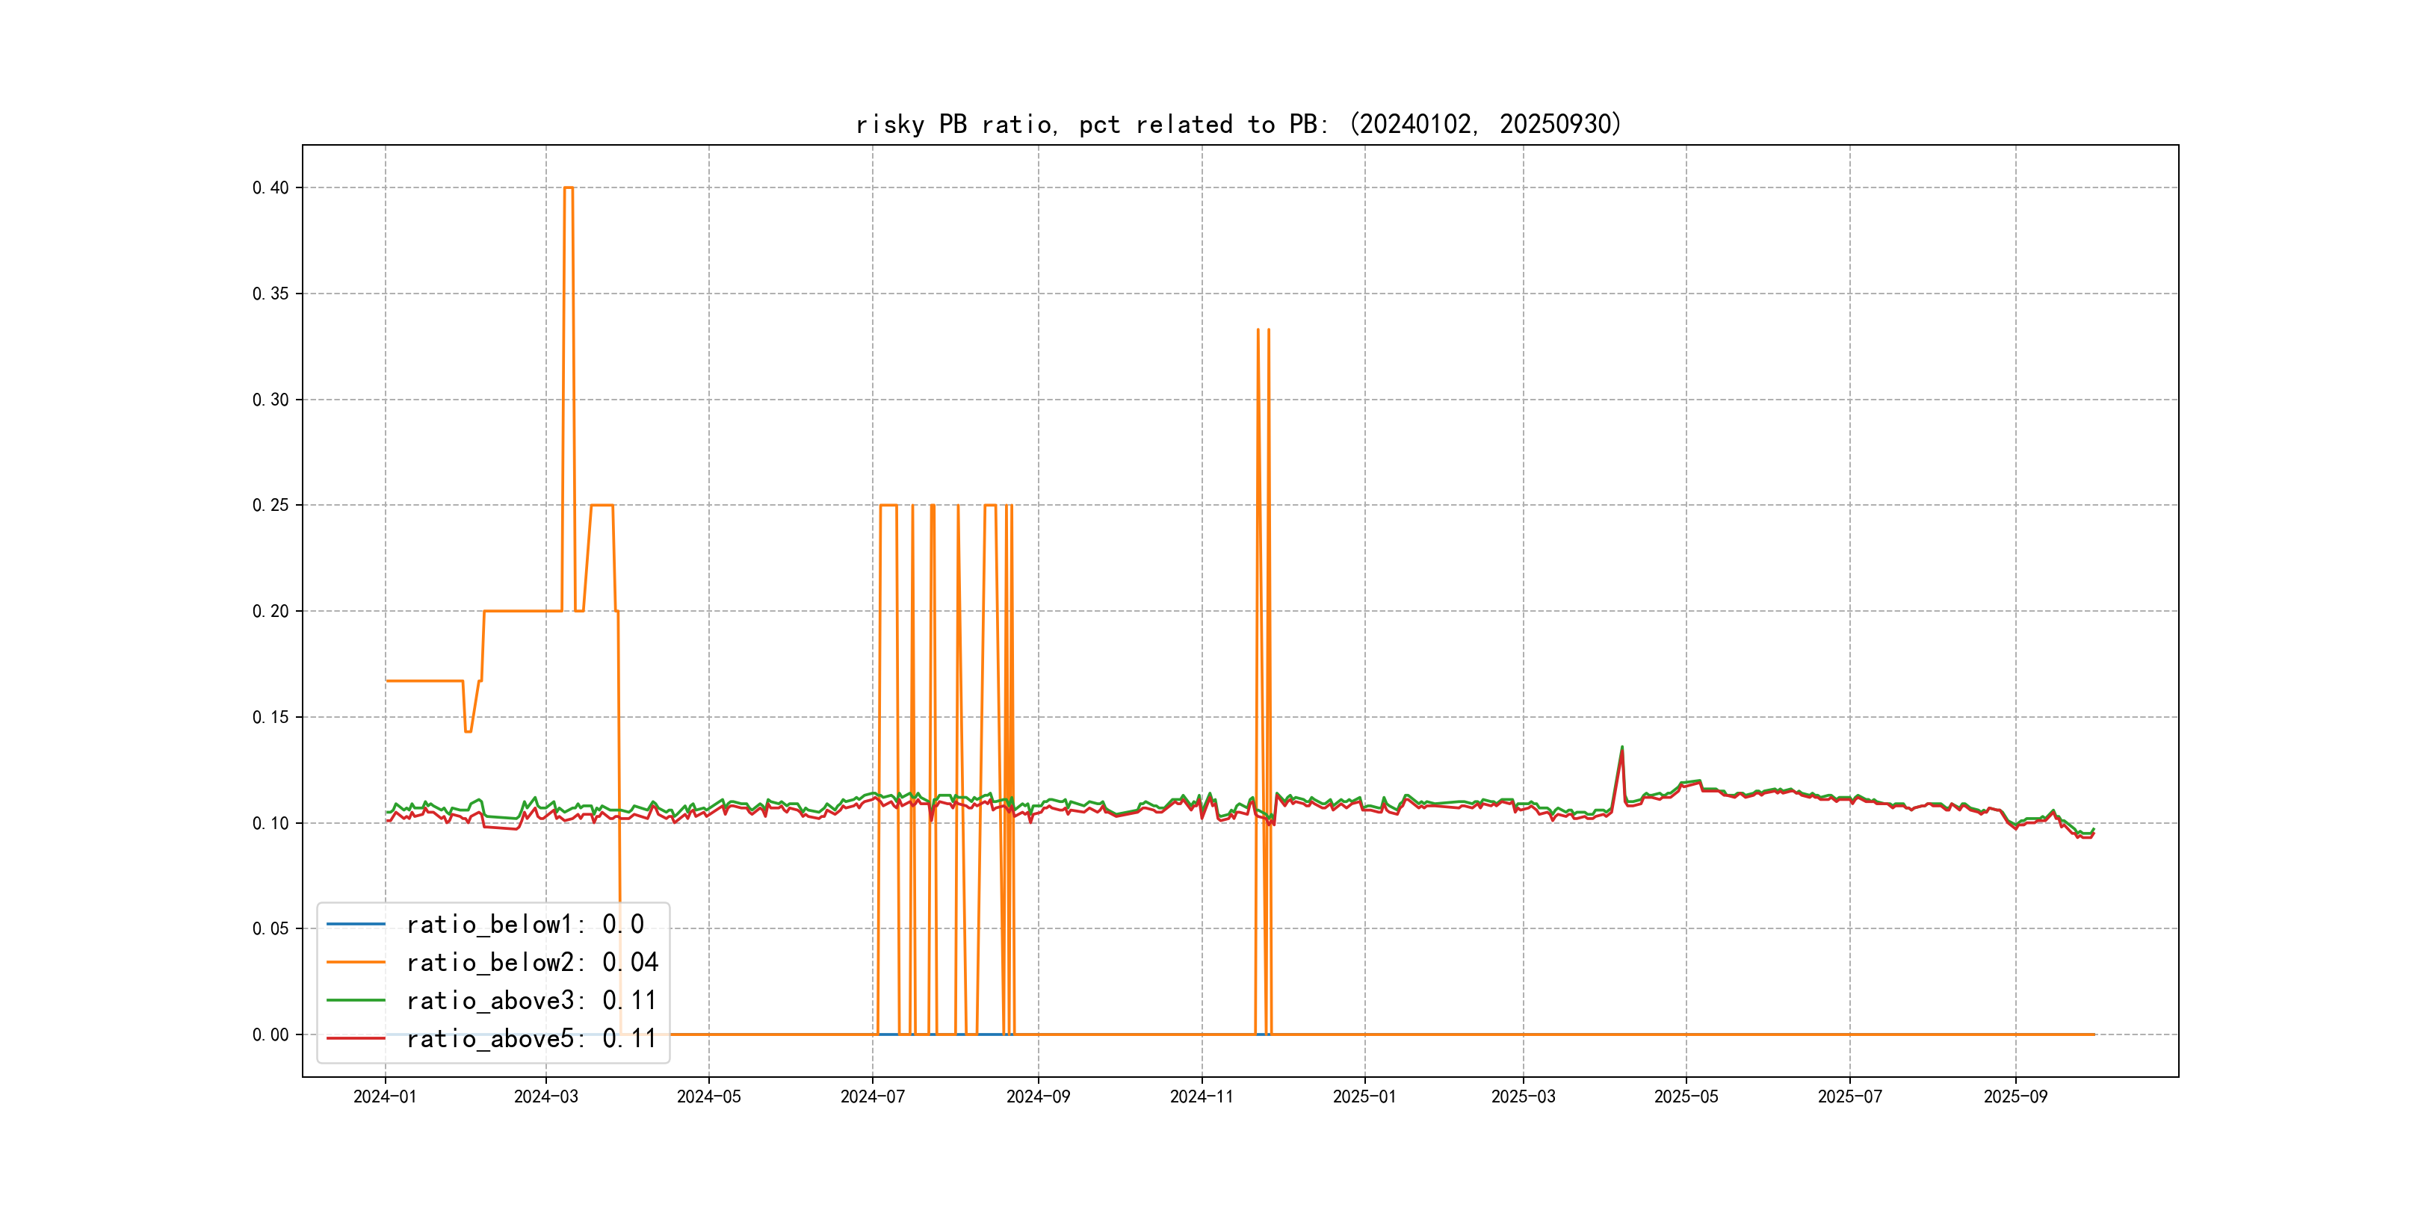This screenshot has width=2421, height=1210.
Task: Click the 0.40 y-axis tick label
Action: [270, 188]
